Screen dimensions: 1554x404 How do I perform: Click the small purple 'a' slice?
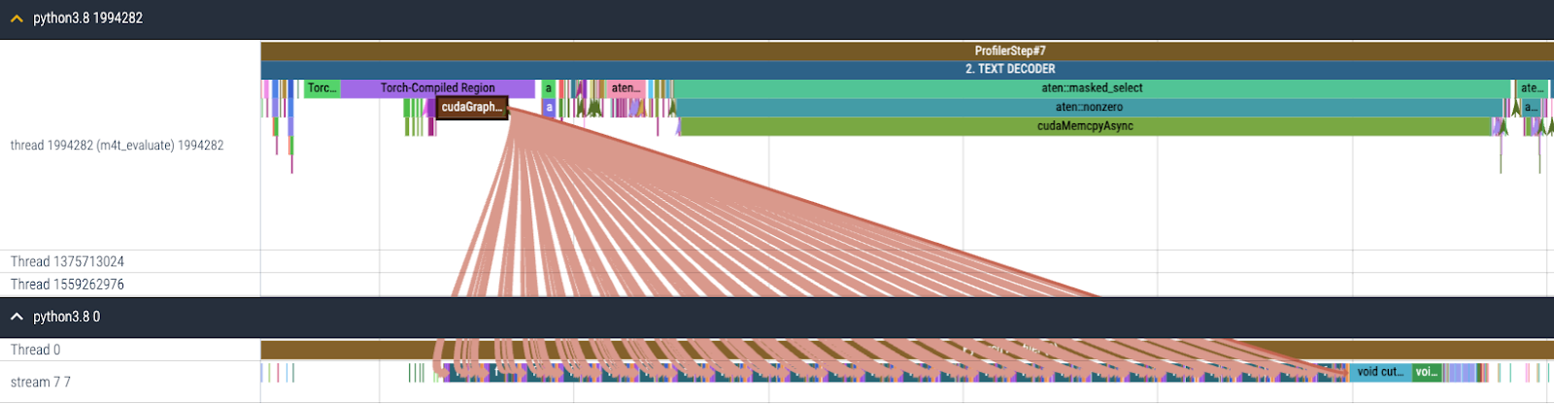[549, 108]
